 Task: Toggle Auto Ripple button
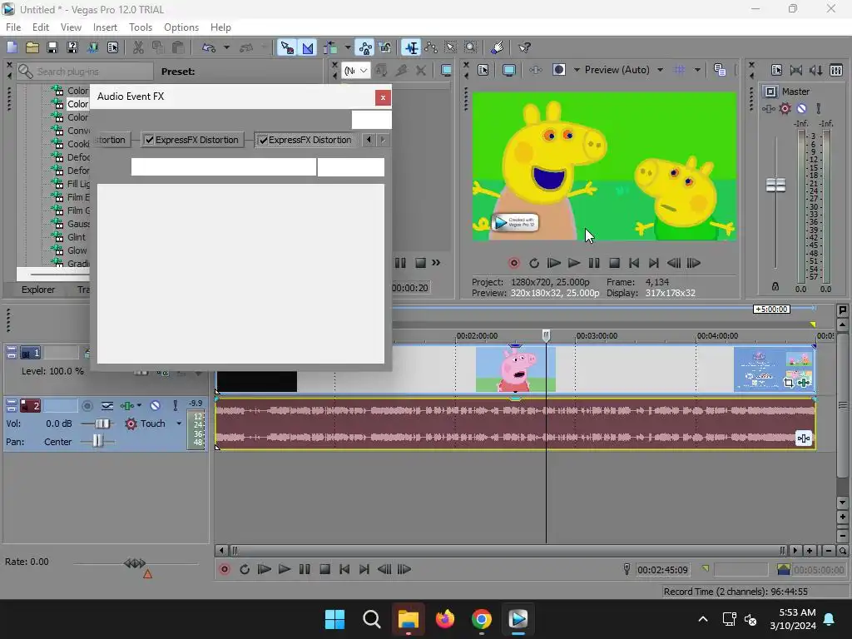click(330, 47)
